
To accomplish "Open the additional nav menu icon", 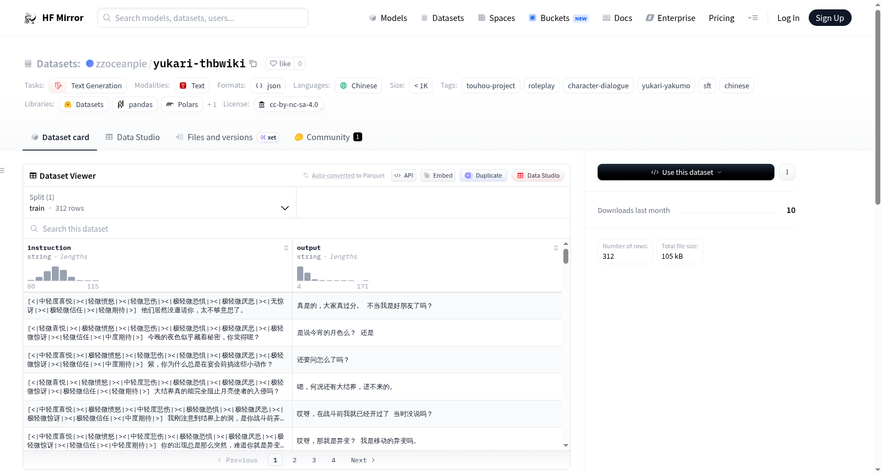I will coord(752,18).
